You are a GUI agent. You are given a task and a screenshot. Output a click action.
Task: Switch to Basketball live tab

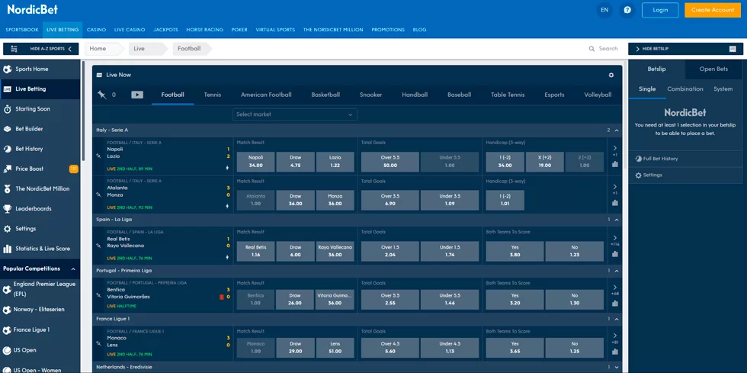point(325,95)
